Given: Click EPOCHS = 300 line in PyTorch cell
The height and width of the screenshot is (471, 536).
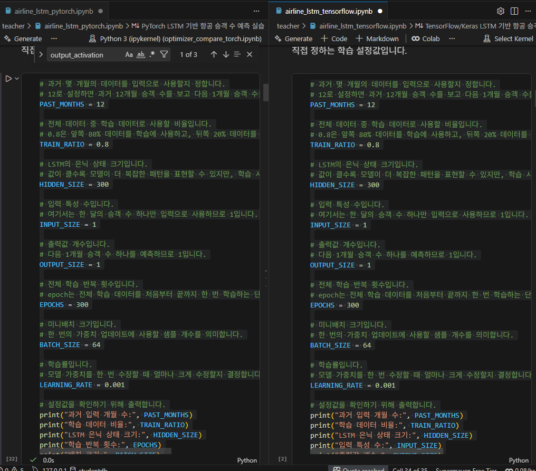Looking at the screenshot, I should coord(64,304).
